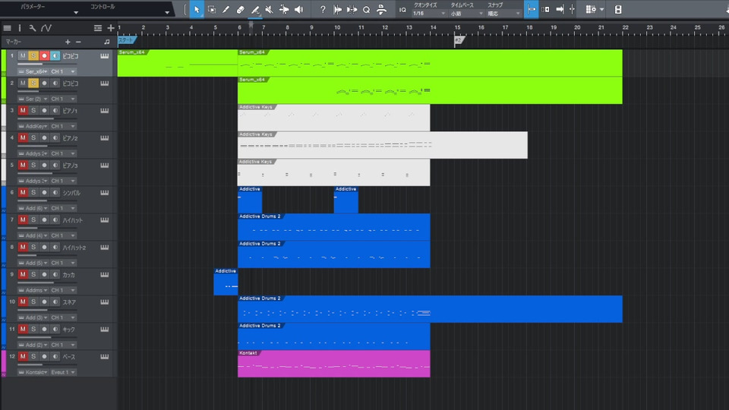Add a marker with plus button
Screen dimensions: 729x410
point(68,42)
